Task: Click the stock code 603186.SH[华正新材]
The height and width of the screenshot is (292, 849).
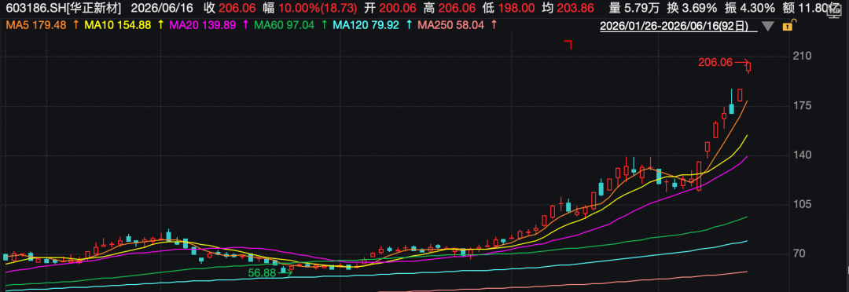Action: click(x=64, y=9)
